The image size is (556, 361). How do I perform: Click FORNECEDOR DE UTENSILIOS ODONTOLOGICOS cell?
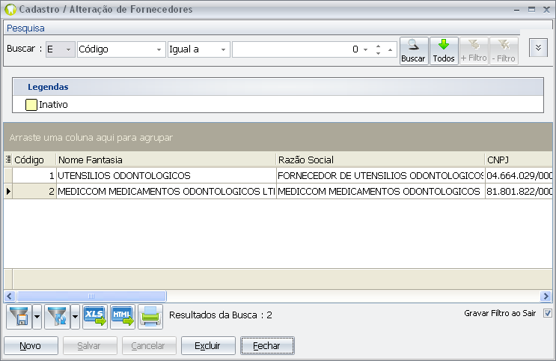coord(380,175)
